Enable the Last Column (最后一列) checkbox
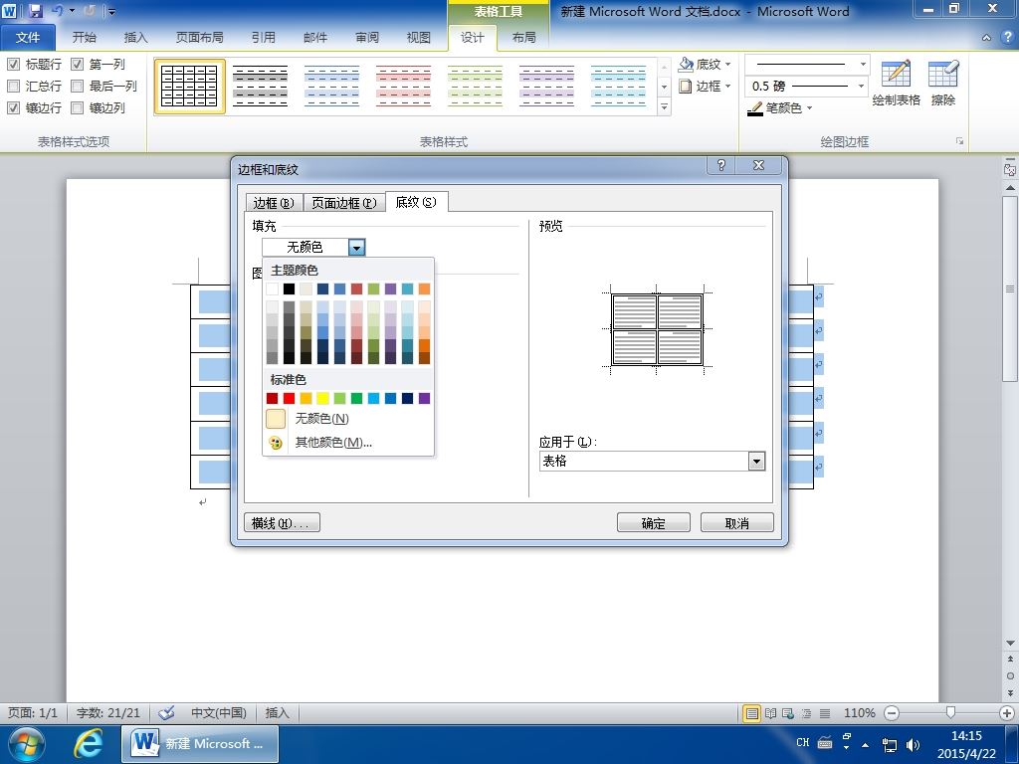This screenshot has height=764, width=1019. click(x=77, y=86)
